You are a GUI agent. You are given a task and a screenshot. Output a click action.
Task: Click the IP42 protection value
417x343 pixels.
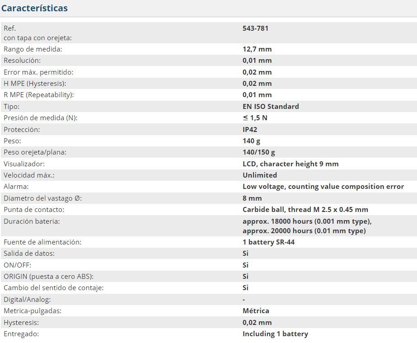250,129
